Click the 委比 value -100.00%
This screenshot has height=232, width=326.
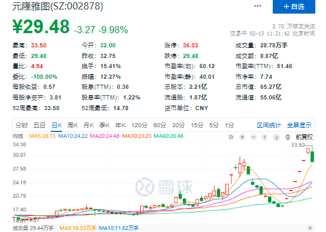(x=44, y=77)
